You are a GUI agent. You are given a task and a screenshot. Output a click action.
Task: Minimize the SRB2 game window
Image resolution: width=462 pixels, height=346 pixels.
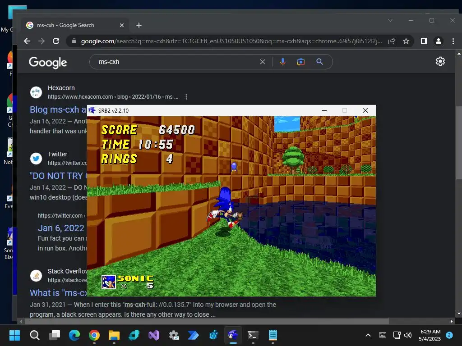(324, 110)
